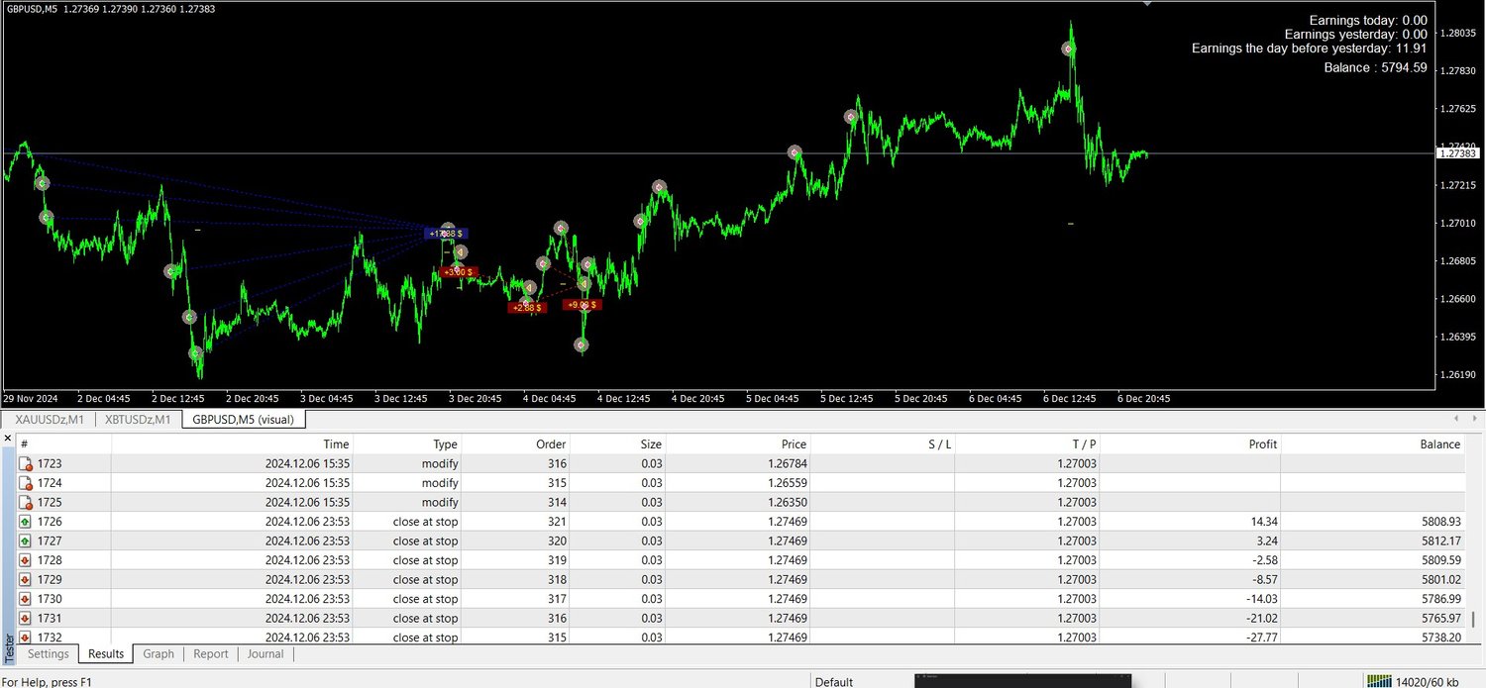Click the modify order icon in row 1723
Viewport: 1486px width, 688px height.
pos(26,463)
